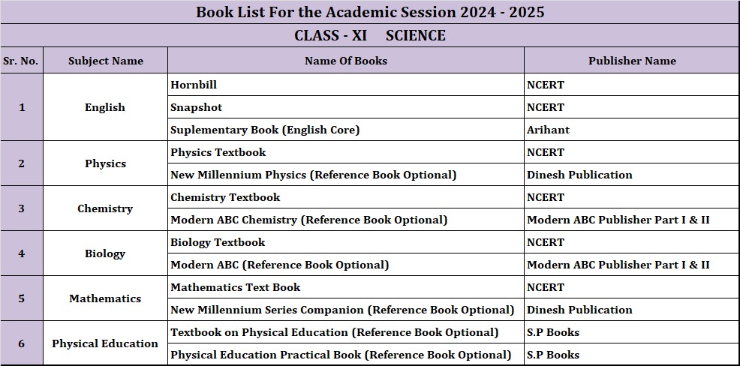
Task: Click the Mathematics Text Book entry
Action: tap(235, 287)
